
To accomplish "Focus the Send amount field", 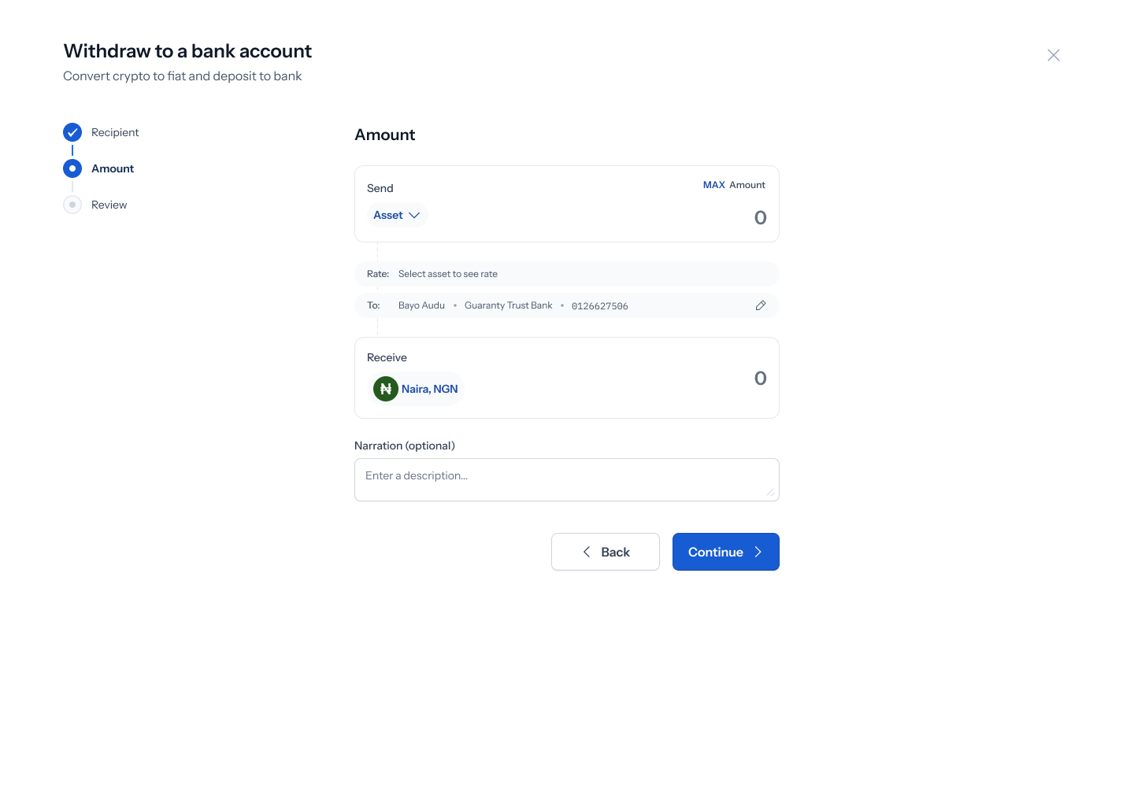I will pyautogui.click(x=760, y=218).
